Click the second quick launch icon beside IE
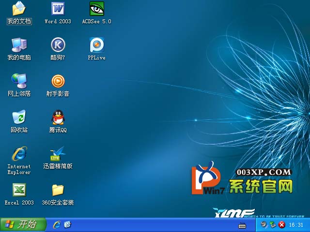The image size is (310, 232). click(68, 225)
